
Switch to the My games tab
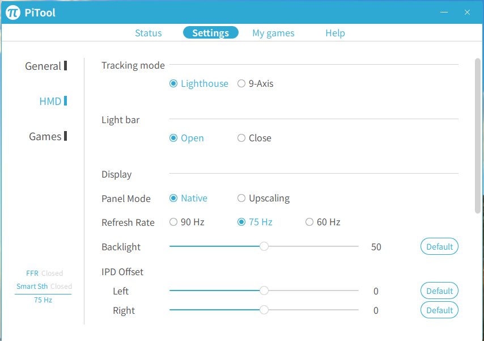tap(273, 33)
